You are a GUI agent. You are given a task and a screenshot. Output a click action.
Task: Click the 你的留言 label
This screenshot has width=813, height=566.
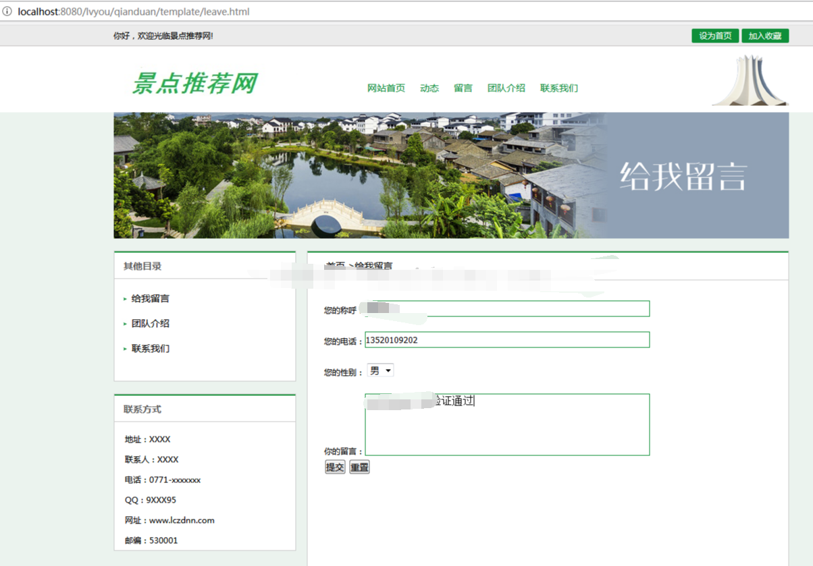tap(344, 451)
